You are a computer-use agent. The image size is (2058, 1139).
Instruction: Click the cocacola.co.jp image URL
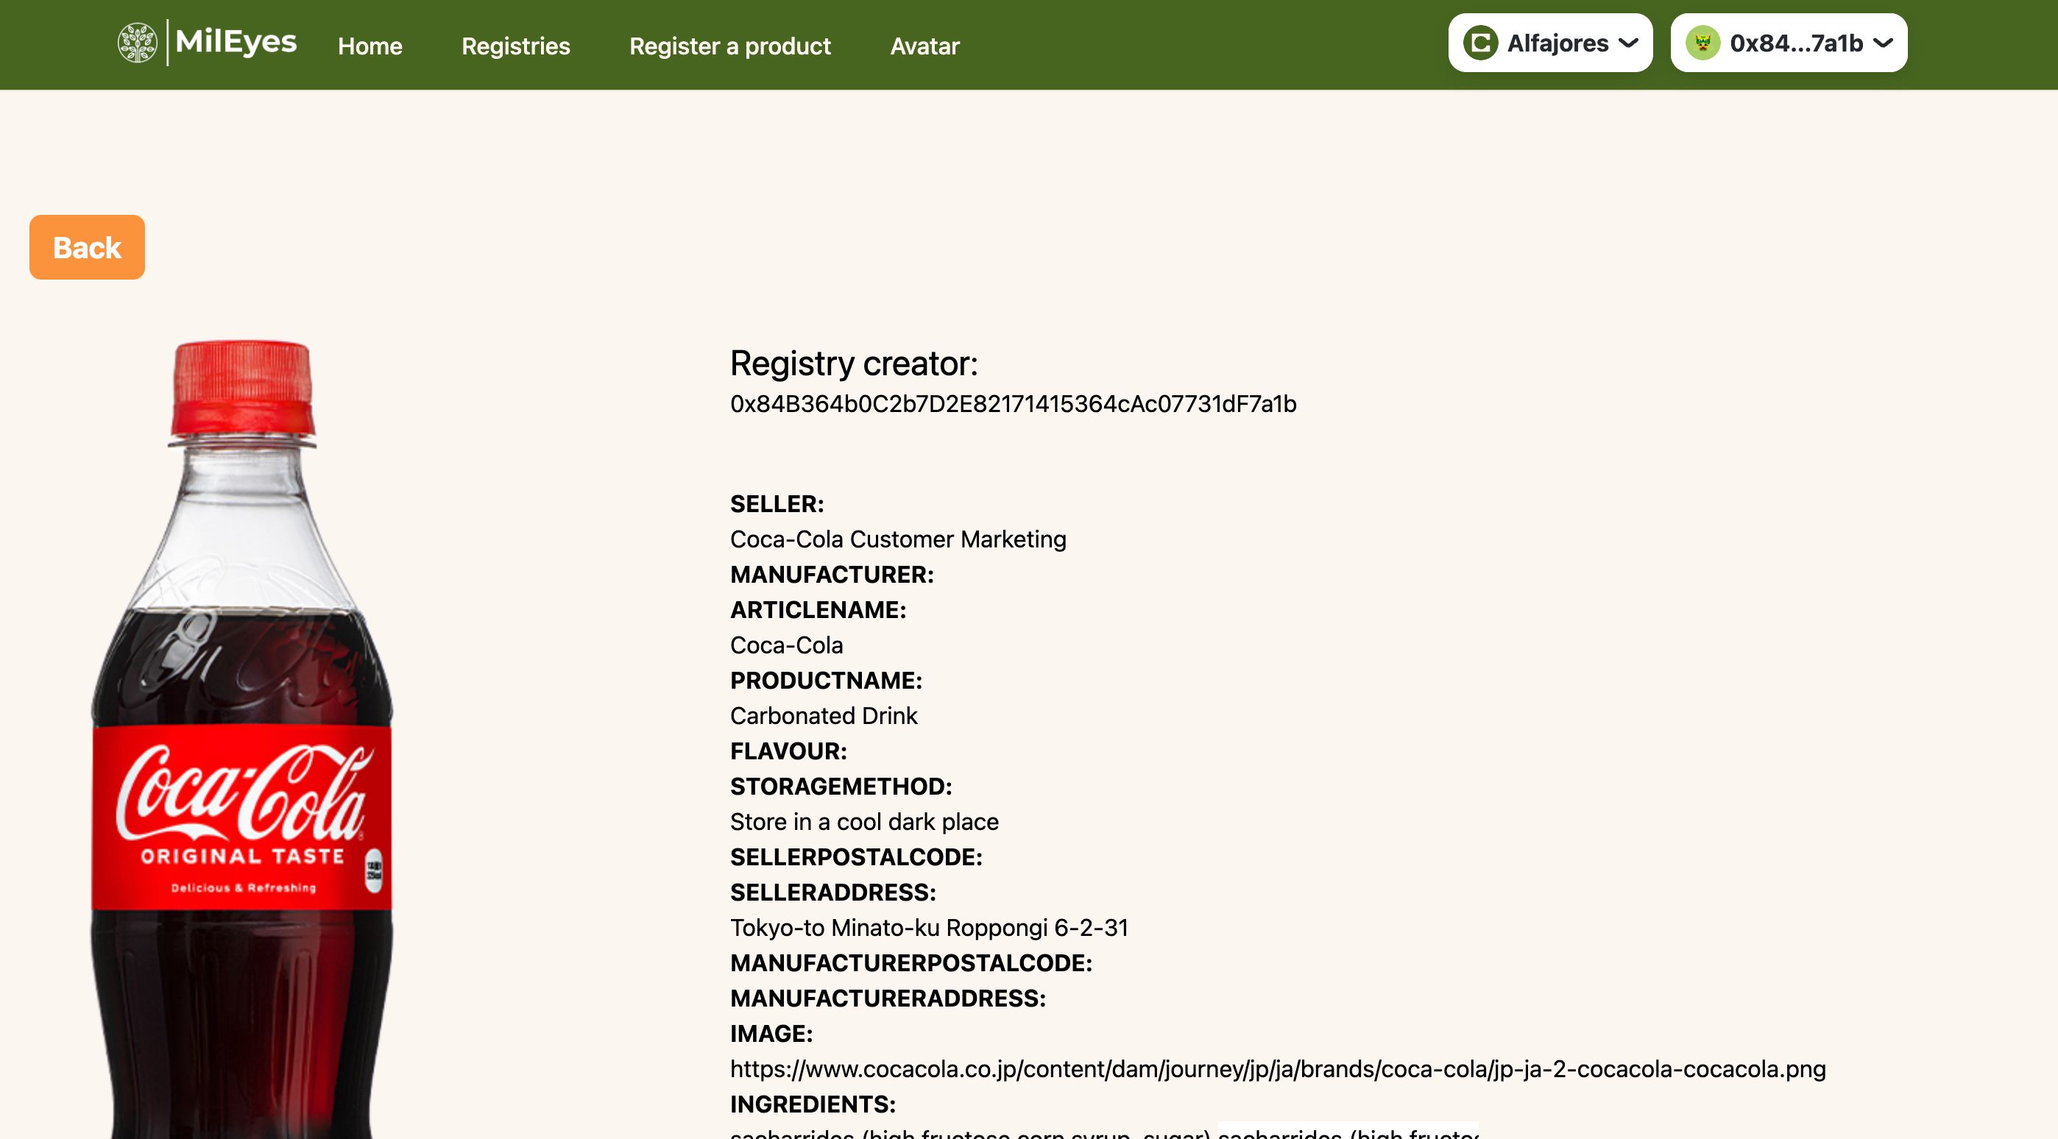point(1278,1068)
